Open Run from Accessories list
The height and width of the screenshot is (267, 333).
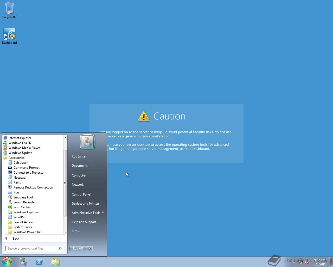click(14, 192)
